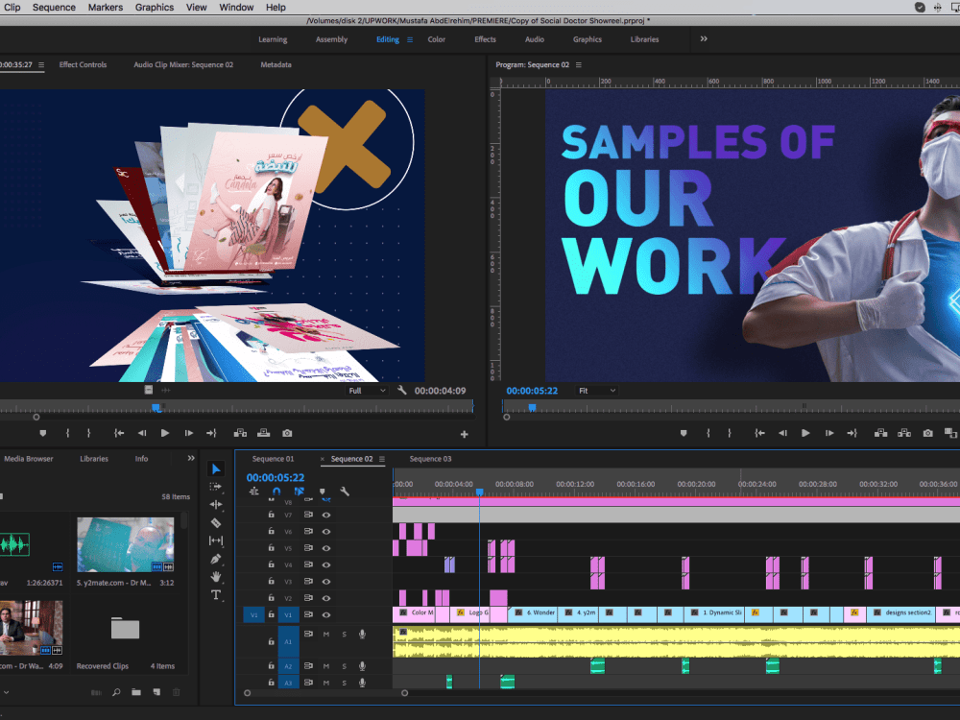The width and height of the screenshot is (960, 720).
Task: Open Program monitor comparison view
Action: [950, 433]
